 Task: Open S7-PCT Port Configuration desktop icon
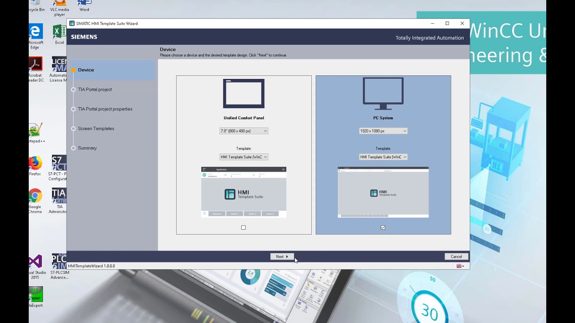(58, 168)
